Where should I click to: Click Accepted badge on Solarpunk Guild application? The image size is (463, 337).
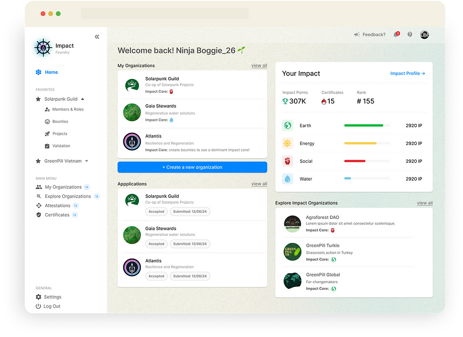pyautogui.click(x=156, y=211)
